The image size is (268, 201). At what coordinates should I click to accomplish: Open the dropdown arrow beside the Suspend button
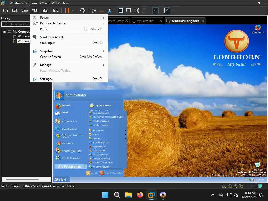72,10
